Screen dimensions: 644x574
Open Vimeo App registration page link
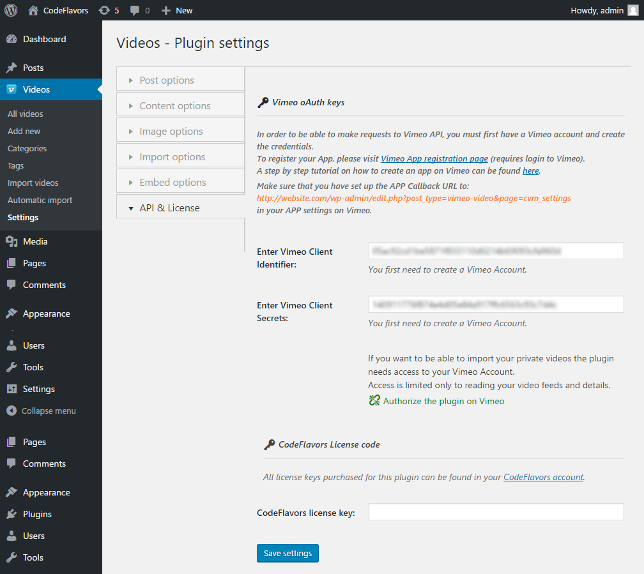[434, 158]
